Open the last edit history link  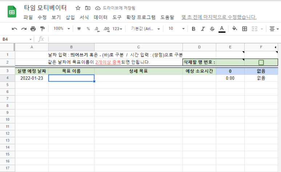click(219, 17)
